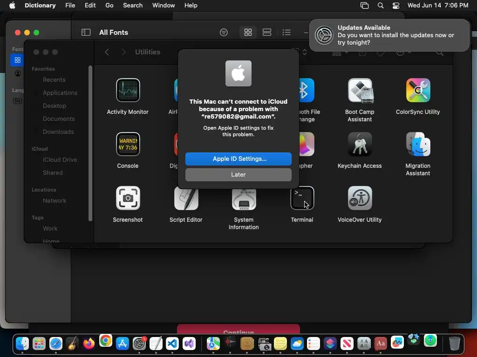The image size is (477, 357).
Task: Open the view options chevrons in the Finder toolbar
Action: point(305,52)
